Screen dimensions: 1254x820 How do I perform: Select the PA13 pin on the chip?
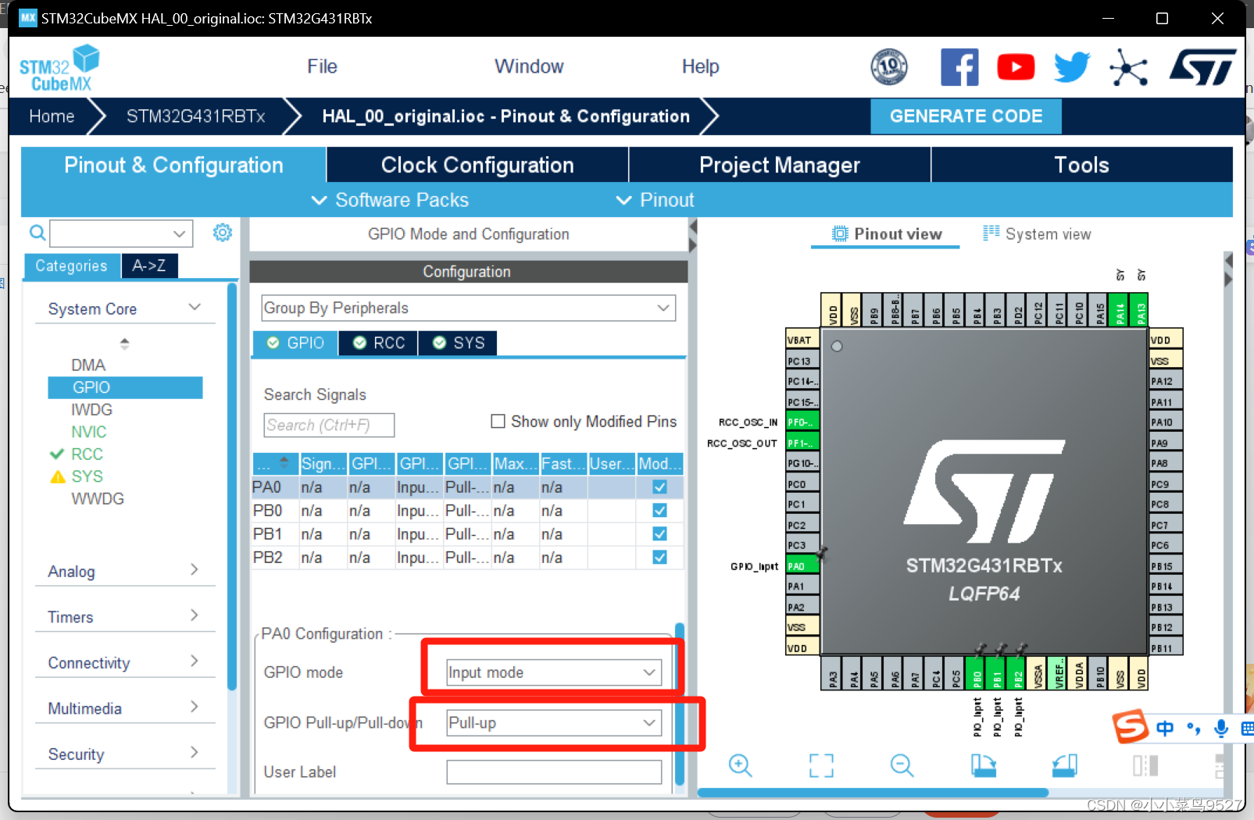pos(1141,310)
